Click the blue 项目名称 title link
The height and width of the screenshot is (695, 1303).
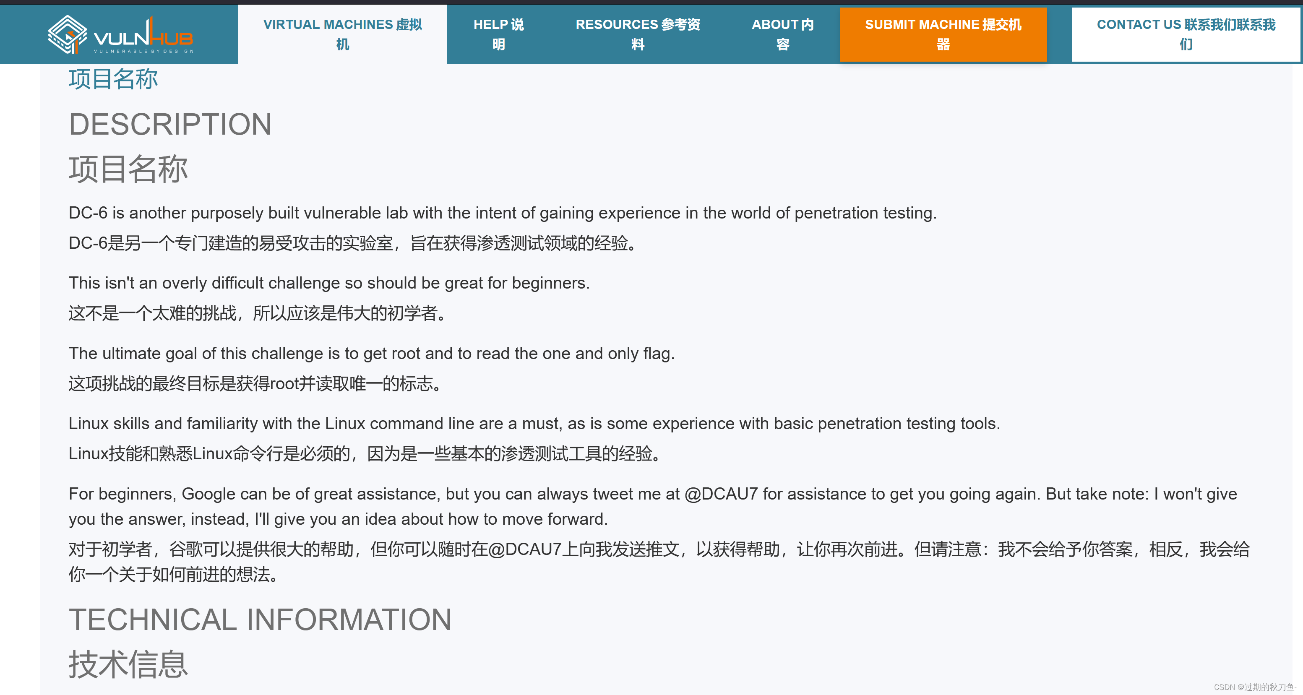pos(113,79)
